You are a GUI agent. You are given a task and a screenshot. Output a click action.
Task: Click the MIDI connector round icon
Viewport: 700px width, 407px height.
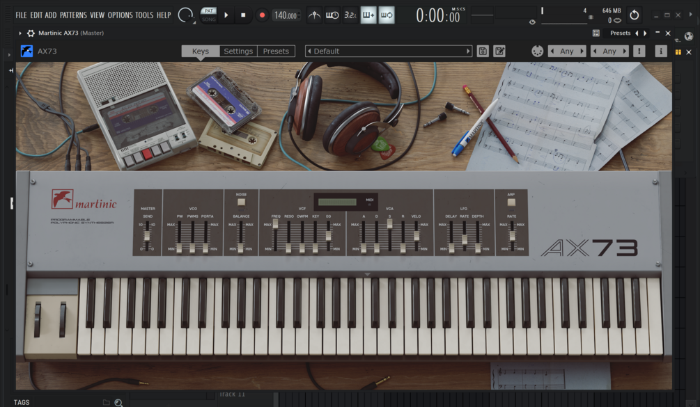[x=538, y=51]
